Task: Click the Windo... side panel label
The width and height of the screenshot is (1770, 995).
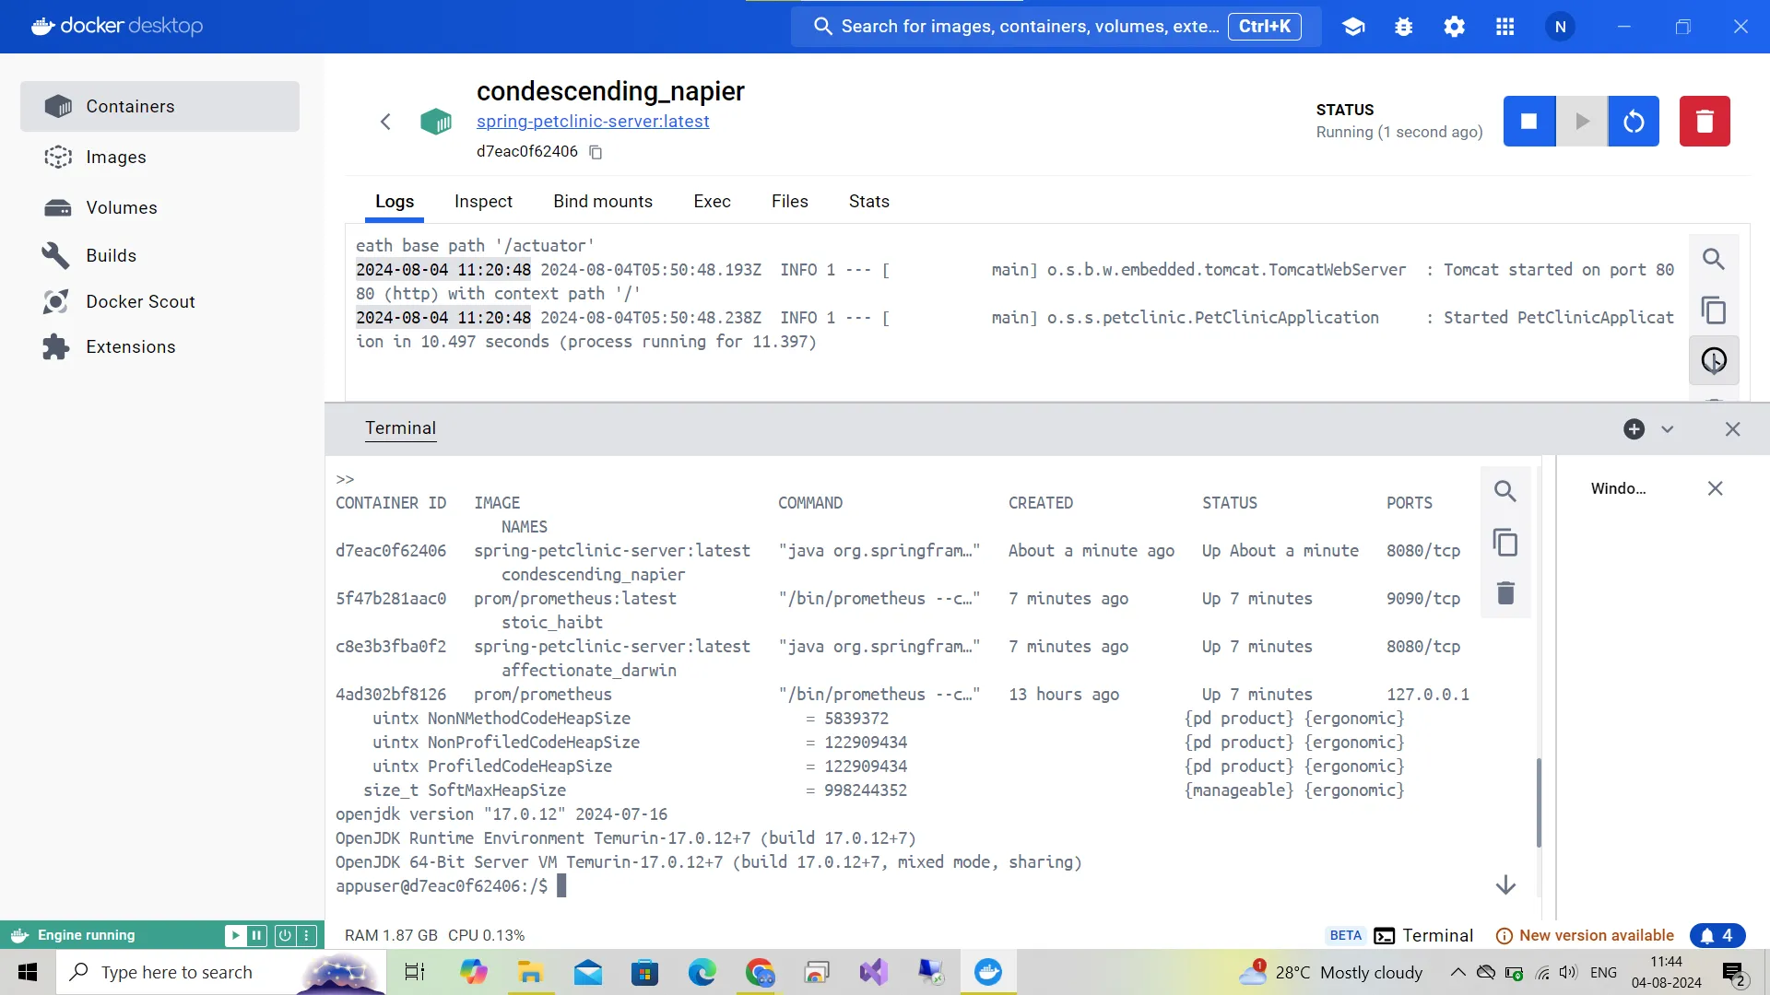Action: (1618, 488)
